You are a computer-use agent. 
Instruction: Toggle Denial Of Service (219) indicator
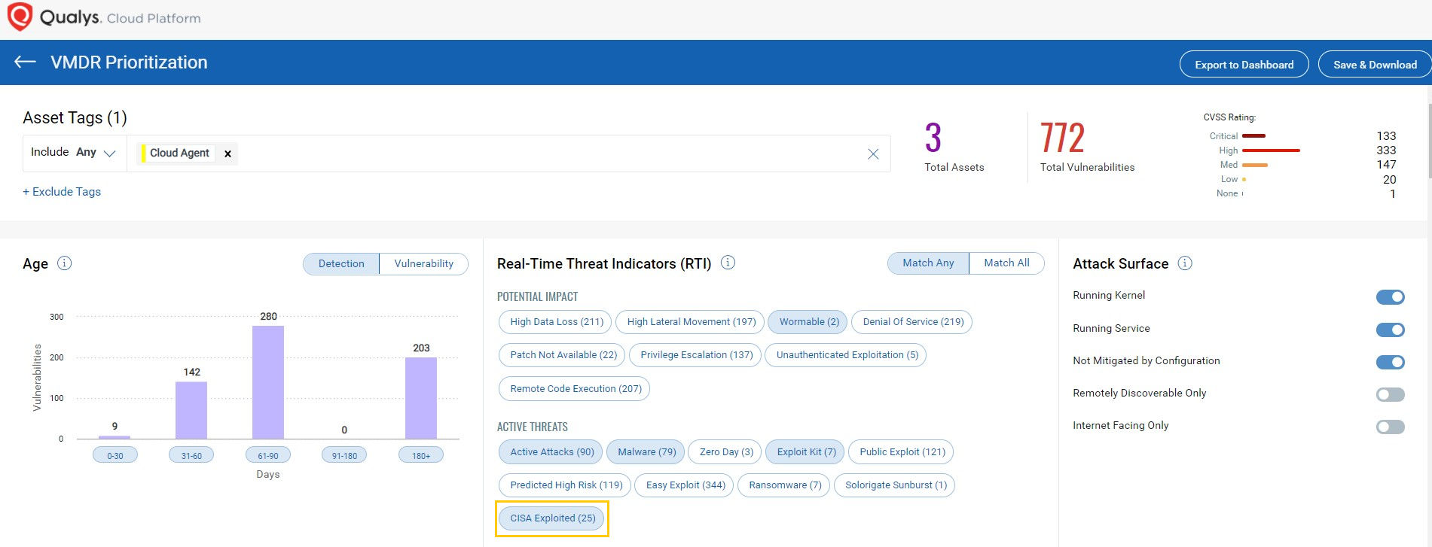click(913, 322)
